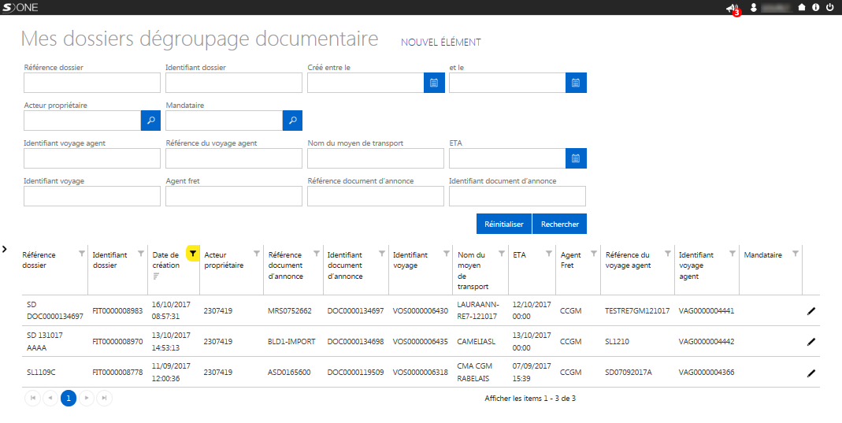Viewport: 842px width, 423px height.
Task: Sort by Date de création header
Action: click(165, 261)
